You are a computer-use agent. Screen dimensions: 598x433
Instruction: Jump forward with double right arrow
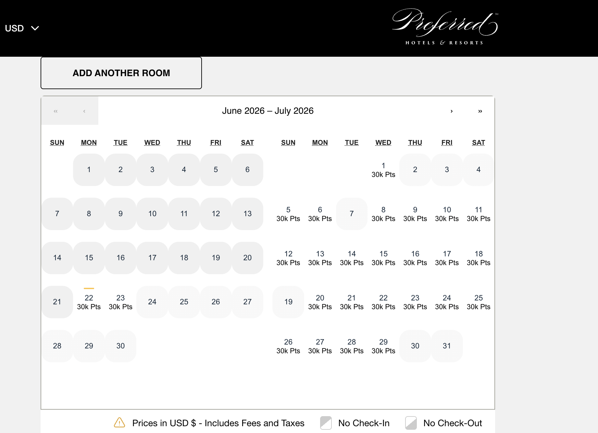coord(480,111)
